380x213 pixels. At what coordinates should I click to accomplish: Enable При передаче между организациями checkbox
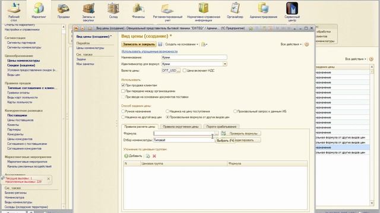[123, 91]
